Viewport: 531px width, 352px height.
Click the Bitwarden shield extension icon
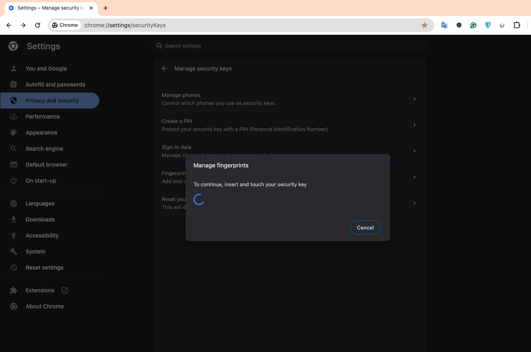pos(488,25)
